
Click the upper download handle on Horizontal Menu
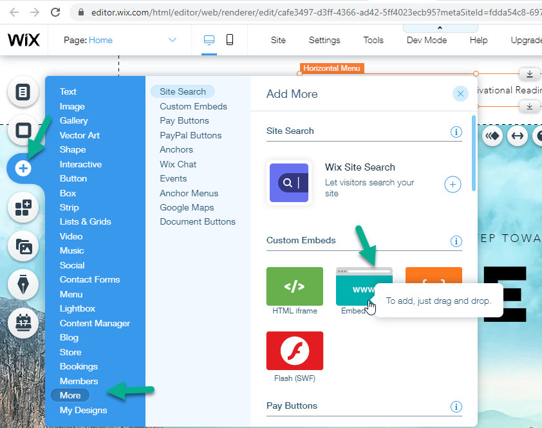[530, 73]
